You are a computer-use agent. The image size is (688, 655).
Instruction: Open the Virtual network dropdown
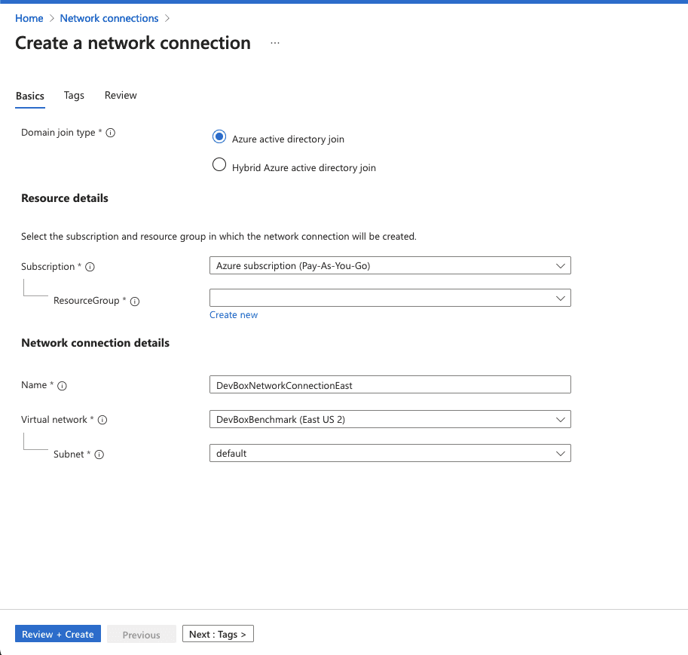pyautogui.click(x=390, y=419)
